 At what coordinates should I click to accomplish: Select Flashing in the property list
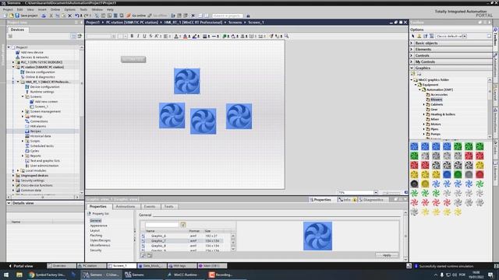(96, 236)
